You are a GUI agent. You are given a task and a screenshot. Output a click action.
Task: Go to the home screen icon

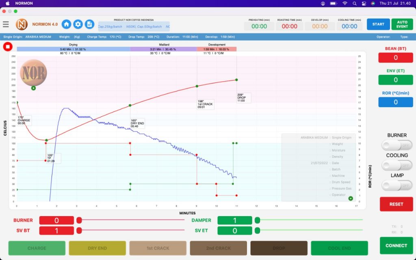coord(66,24)
